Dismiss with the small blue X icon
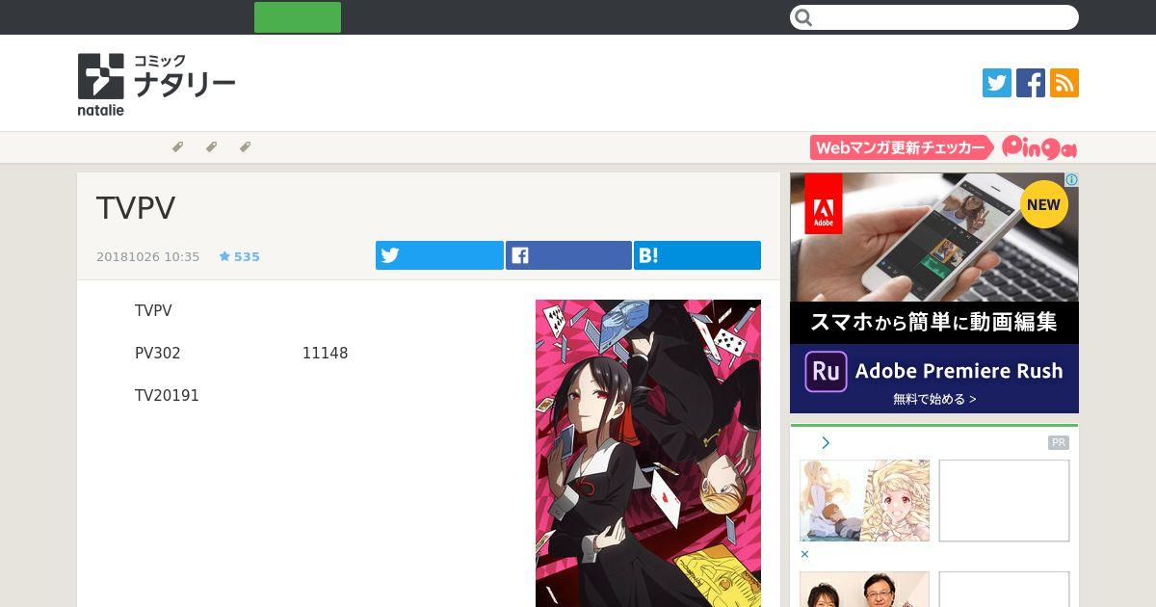 pyautogui.click(x=804, y=554)
